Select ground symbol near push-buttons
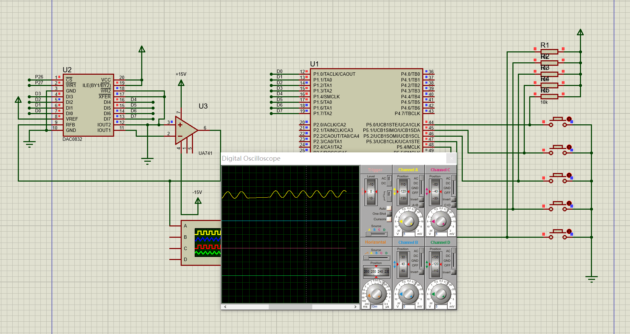This screenshot has width=630, height=334. pos(592,279)
